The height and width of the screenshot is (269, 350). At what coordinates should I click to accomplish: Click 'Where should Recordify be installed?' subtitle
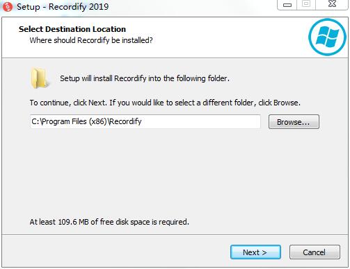tap(91, 40)
